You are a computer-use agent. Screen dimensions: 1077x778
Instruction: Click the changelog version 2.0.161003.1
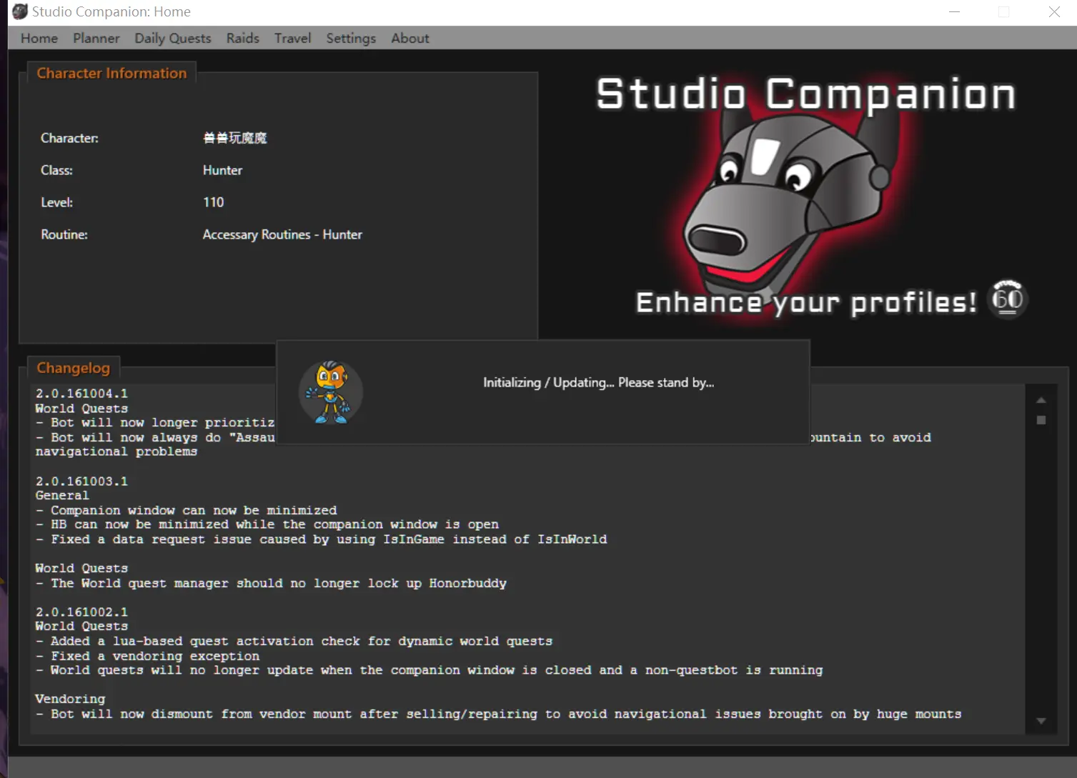pyautogui.click(x=81, y=482)
